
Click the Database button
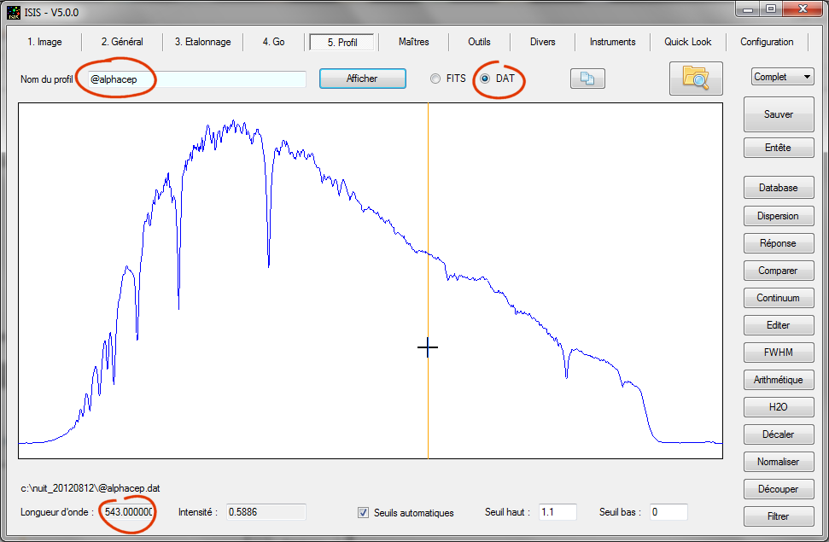coord(779,188)
